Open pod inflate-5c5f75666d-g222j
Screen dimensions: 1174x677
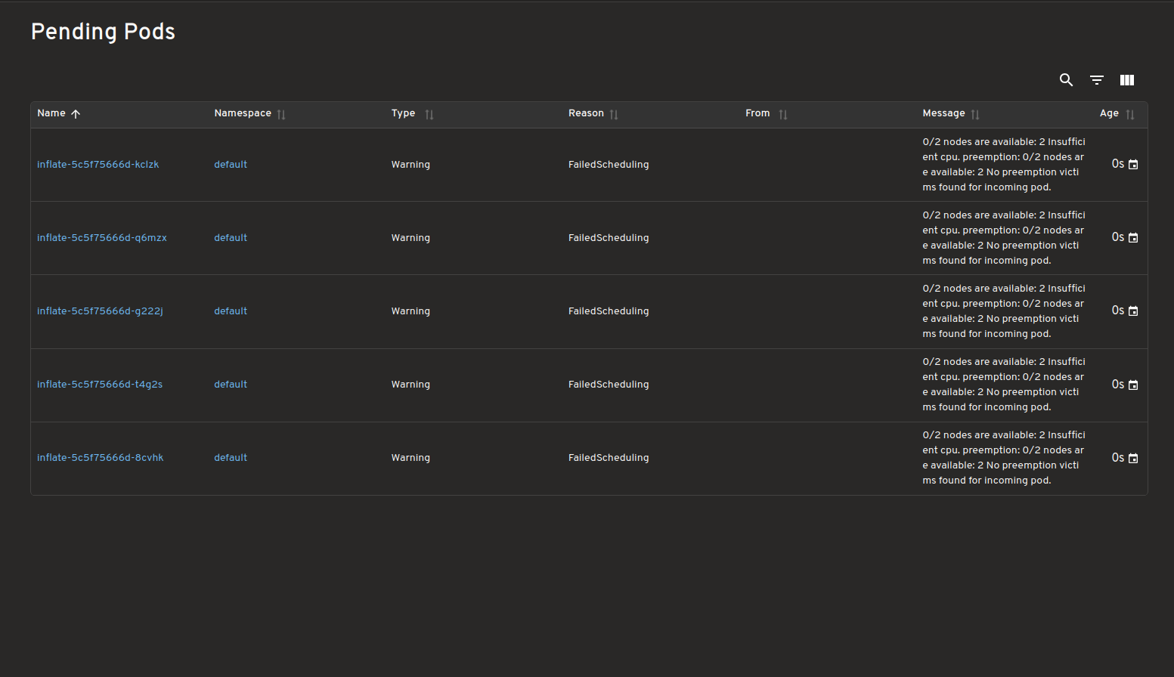point(99,311)
